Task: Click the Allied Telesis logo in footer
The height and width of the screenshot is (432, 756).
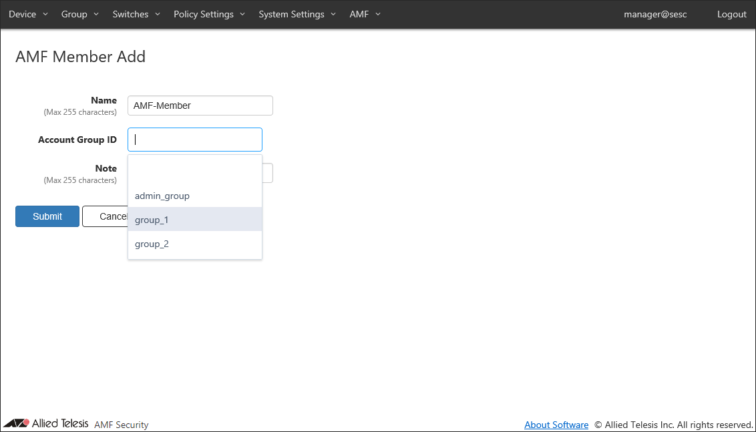Action: (45, 423)
